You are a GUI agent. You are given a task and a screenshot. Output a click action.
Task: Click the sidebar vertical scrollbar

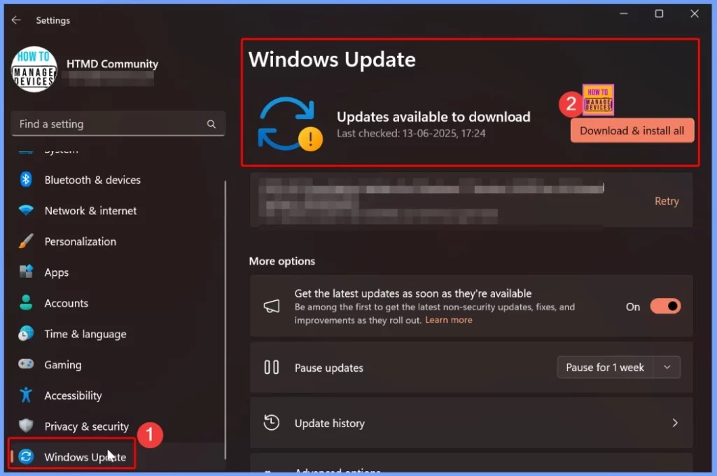pyautogui.click(x=225, y=320)
